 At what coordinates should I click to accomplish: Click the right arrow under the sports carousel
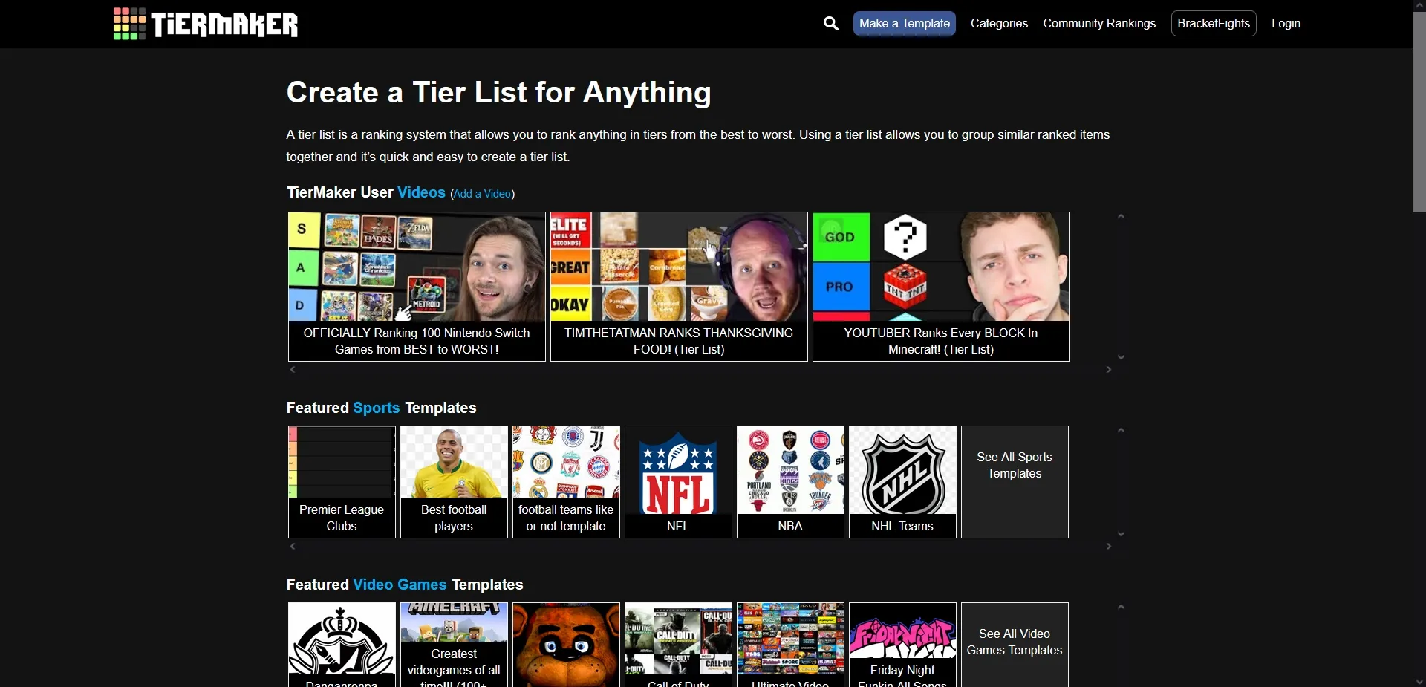coord(1109,547)
